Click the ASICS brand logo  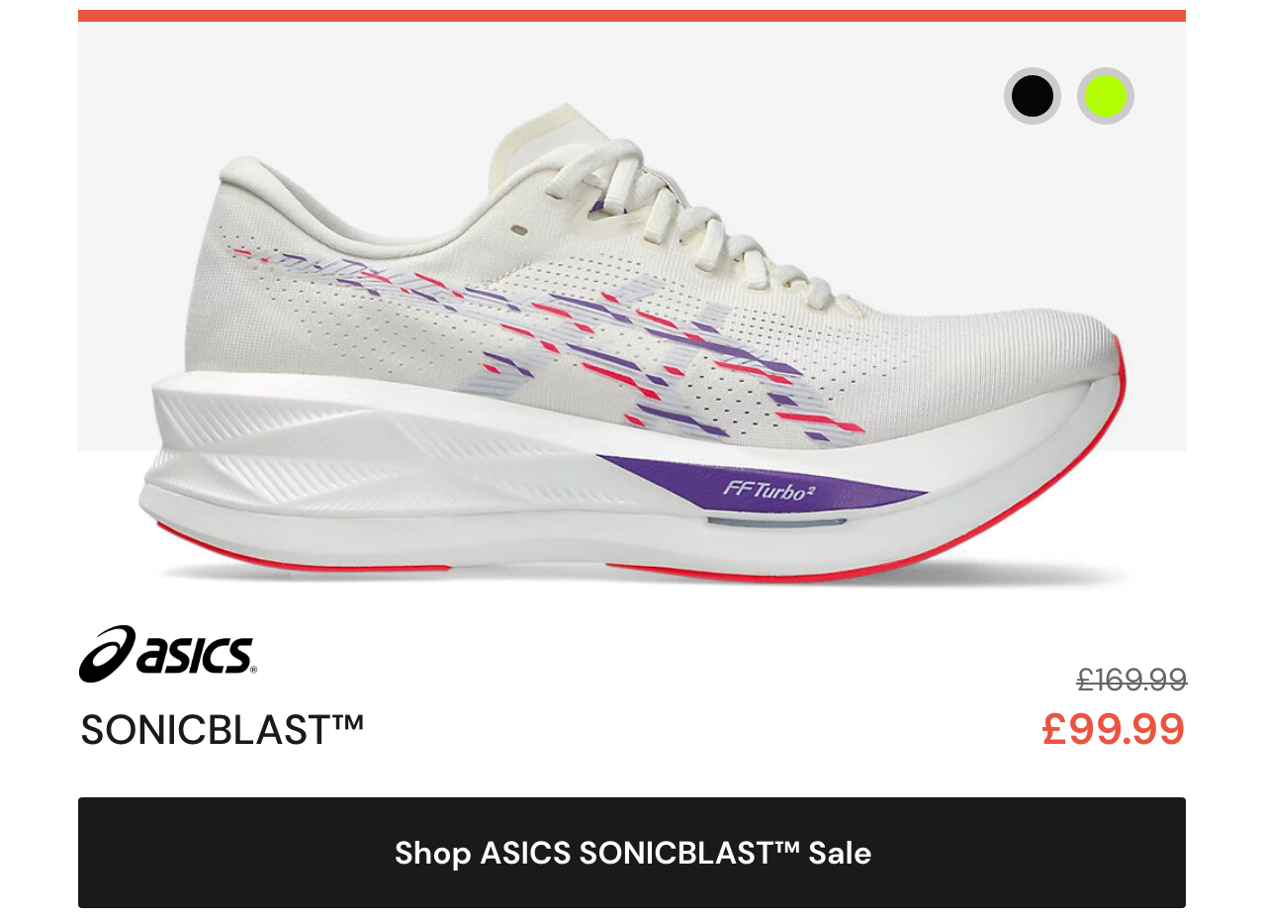tap(167, 654)
